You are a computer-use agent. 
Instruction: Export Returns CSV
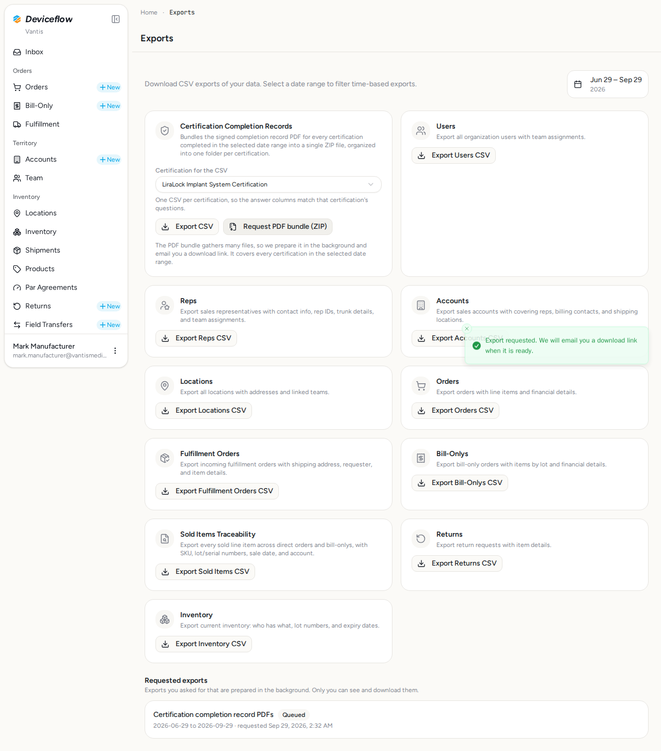[457, 564]
